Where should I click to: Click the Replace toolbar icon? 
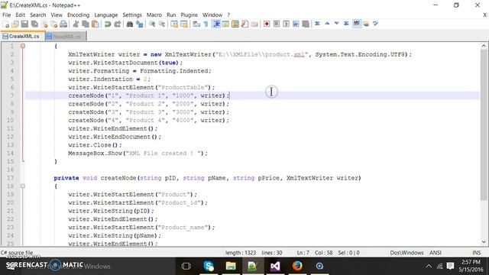click(x=139, y=24)
